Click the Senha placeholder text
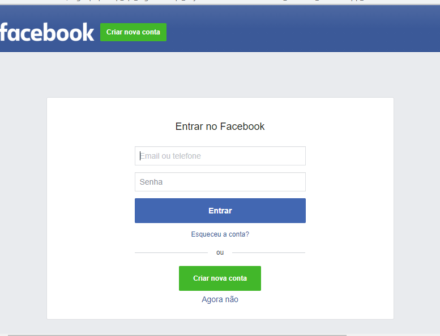The height and width of the screenshot is (336, 440). coord(151,182)
